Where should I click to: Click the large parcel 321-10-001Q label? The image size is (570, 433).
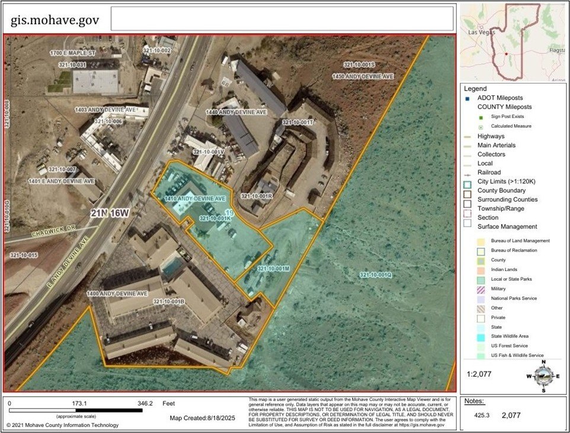pyautogui.click(x=376, y=275)
